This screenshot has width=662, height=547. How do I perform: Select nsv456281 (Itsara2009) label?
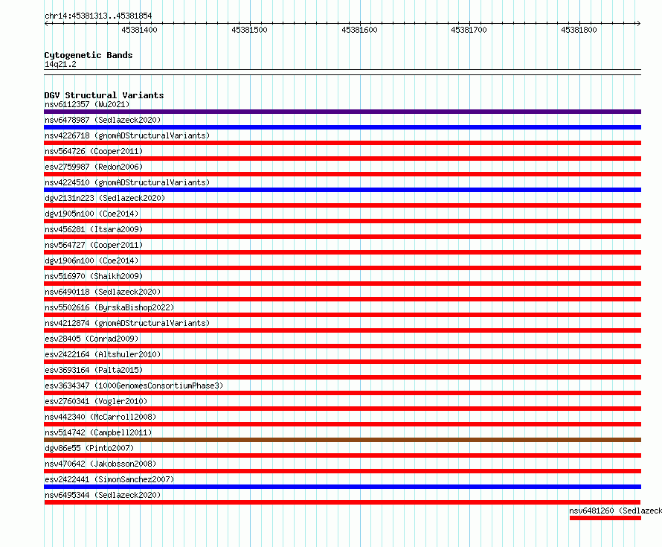(94, 229)
